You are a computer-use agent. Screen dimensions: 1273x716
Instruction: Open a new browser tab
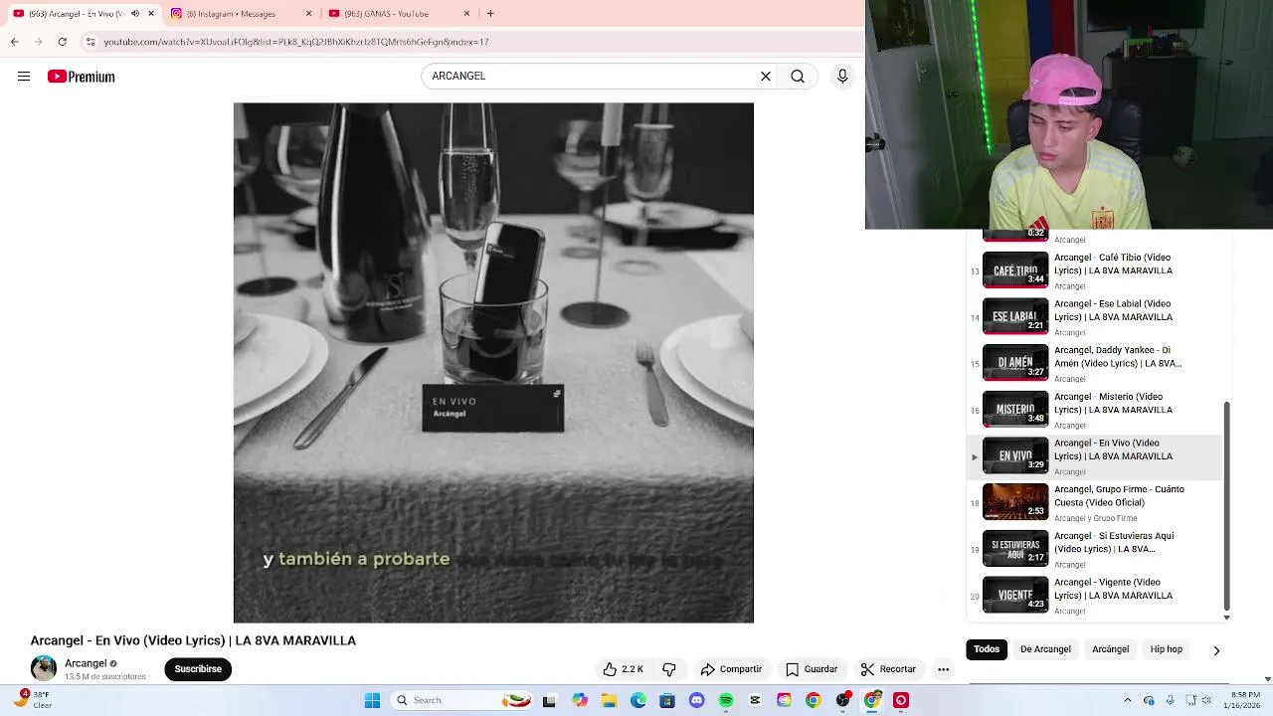point(490,13)
